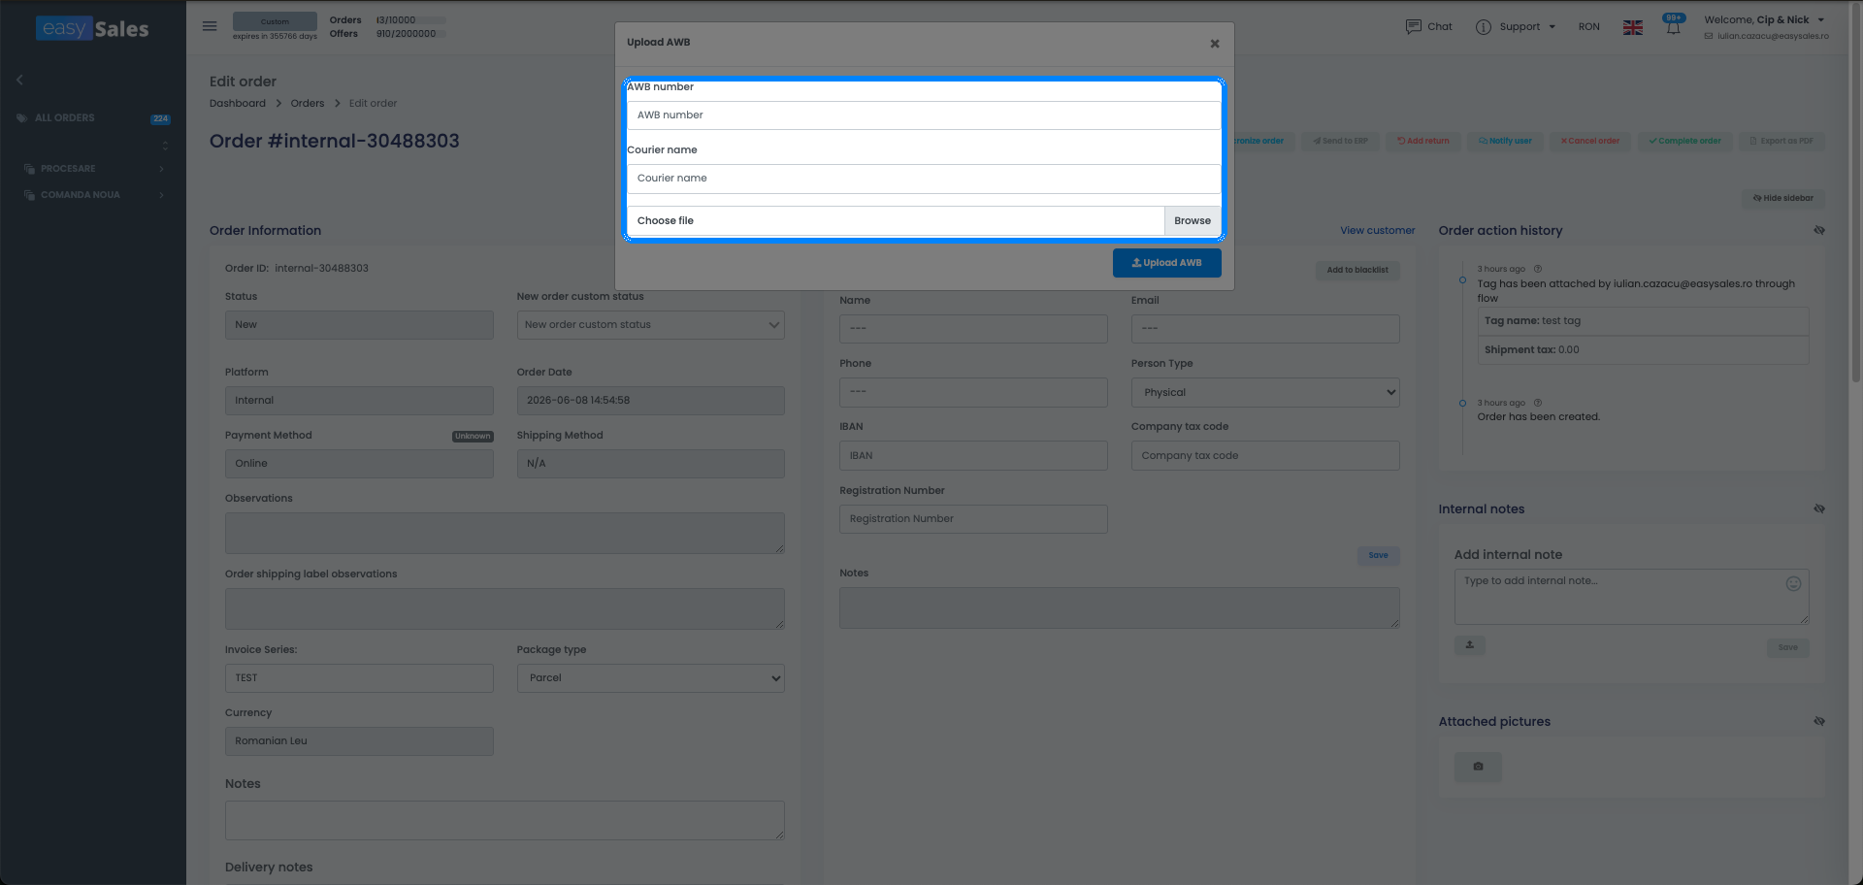This screenshot has width=1863, height=885.
Task: Click the AWB number input field
Action: click(923, 115)
